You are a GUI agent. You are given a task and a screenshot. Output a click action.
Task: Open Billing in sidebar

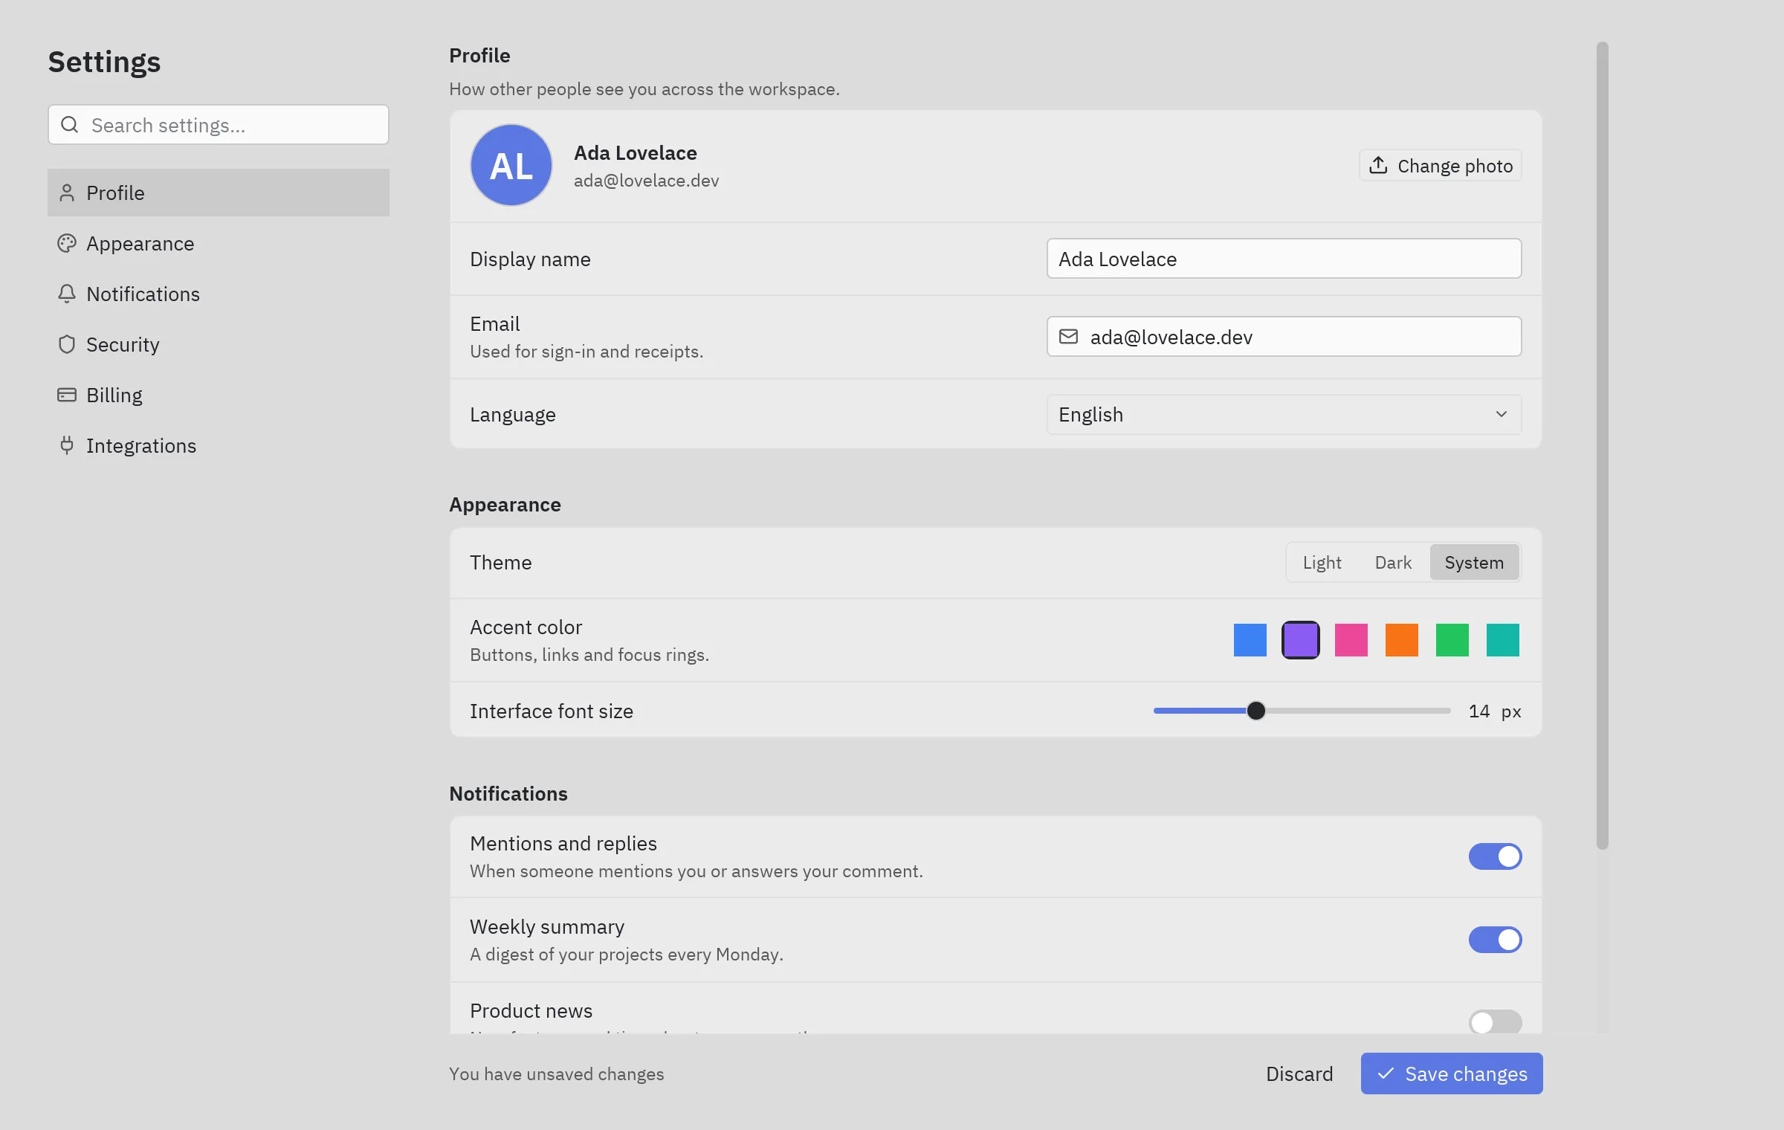coord(219,395)
